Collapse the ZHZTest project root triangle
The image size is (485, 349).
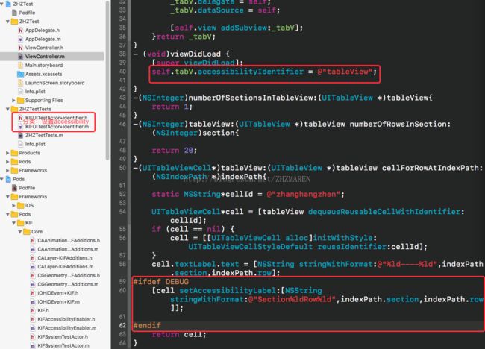[x=1, y=4]
